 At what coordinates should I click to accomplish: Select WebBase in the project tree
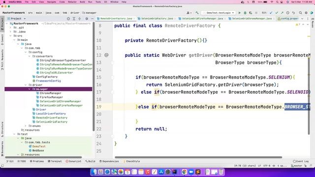(x=38, y=150)
